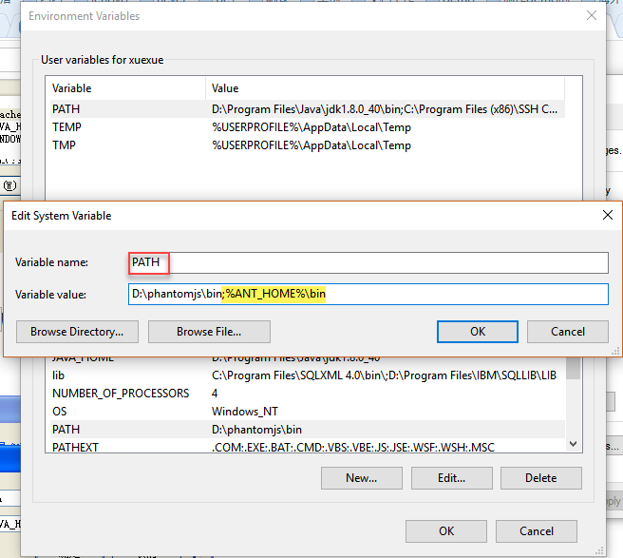Close the Environment Variables window
The height and width of the screenshot is (558, 623).
(x=592, y=15)
